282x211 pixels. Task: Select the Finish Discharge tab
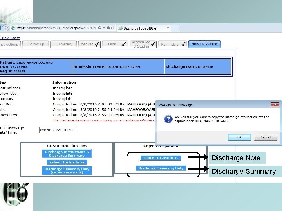point(205,44)
